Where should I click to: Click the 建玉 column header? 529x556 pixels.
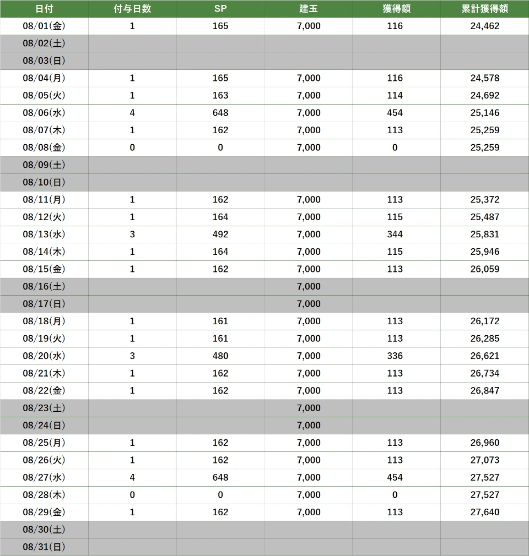309,9
